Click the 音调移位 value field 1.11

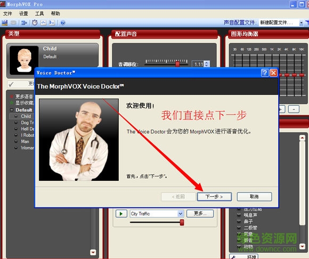(198, 64)
